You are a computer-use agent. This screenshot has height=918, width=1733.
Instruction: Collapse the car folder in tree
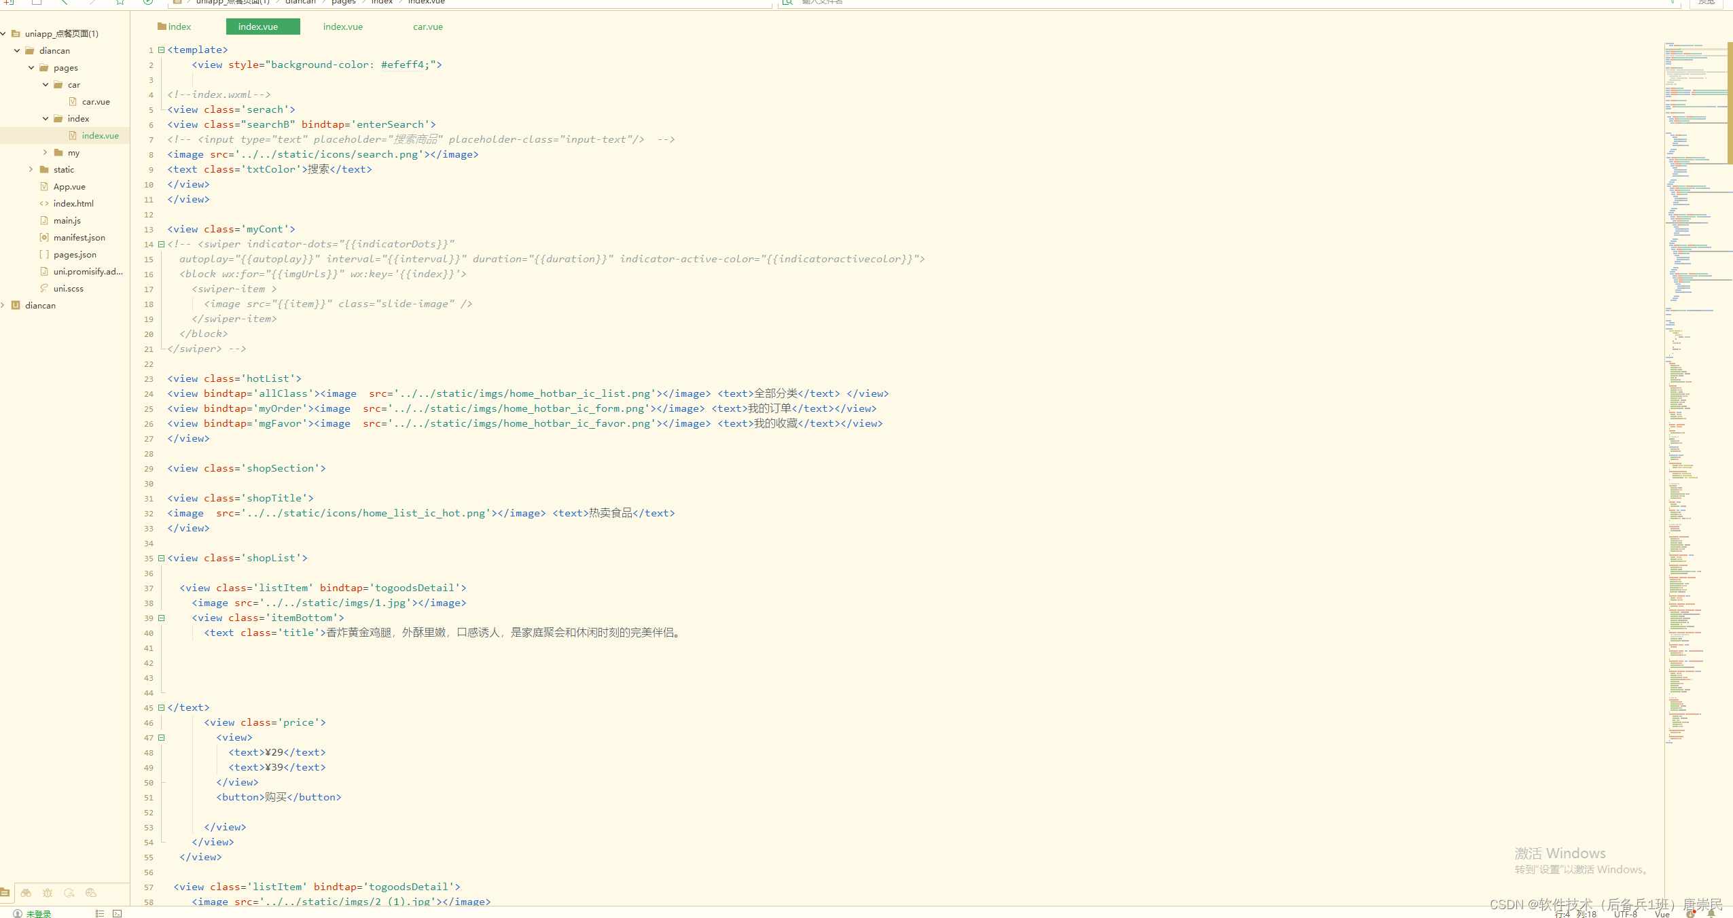(46, 84)
